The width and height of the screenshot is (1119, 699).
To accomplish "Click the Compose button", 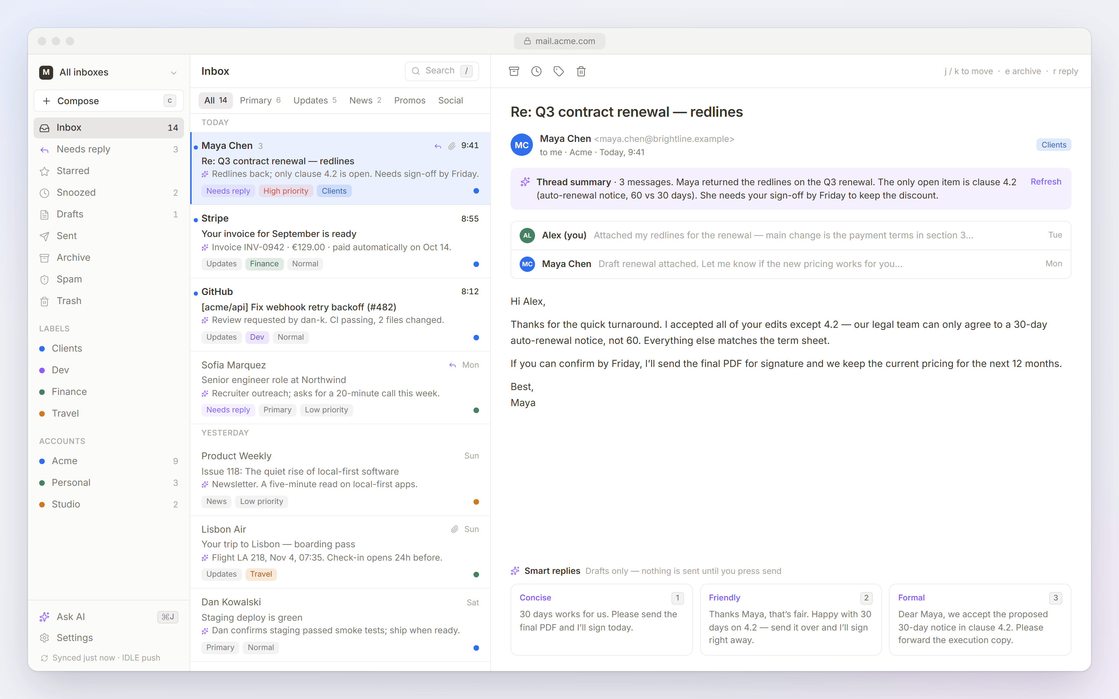I will point(109,101).
